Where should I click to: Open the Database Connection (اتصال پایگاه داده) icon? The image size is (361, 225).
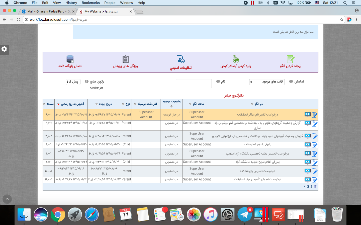point(70,59)
